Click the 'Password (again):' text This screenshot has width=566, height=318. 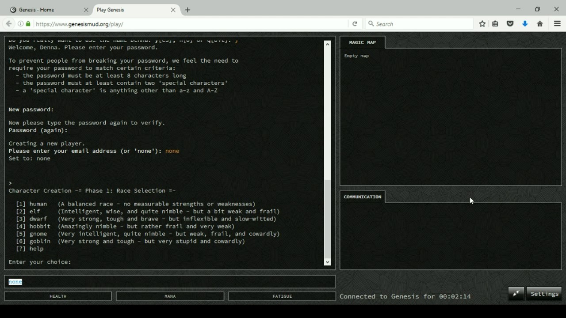tap(38, 130)
